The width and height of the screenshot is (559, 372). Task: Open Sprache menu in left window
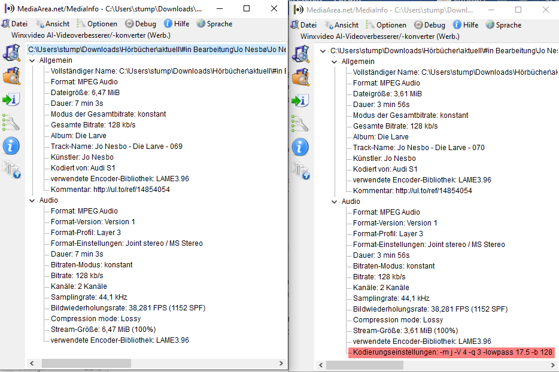[215, 24]
